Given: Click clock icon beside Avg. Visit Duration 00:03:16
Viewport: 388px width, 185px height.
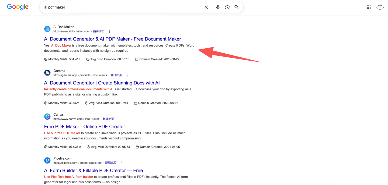Looking at the screenshot, I should 88,59.
